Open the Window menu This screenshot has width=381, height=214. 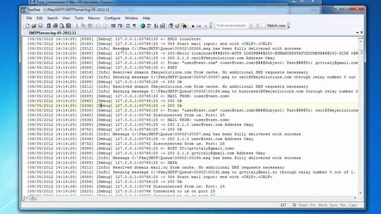pos(131,18)
